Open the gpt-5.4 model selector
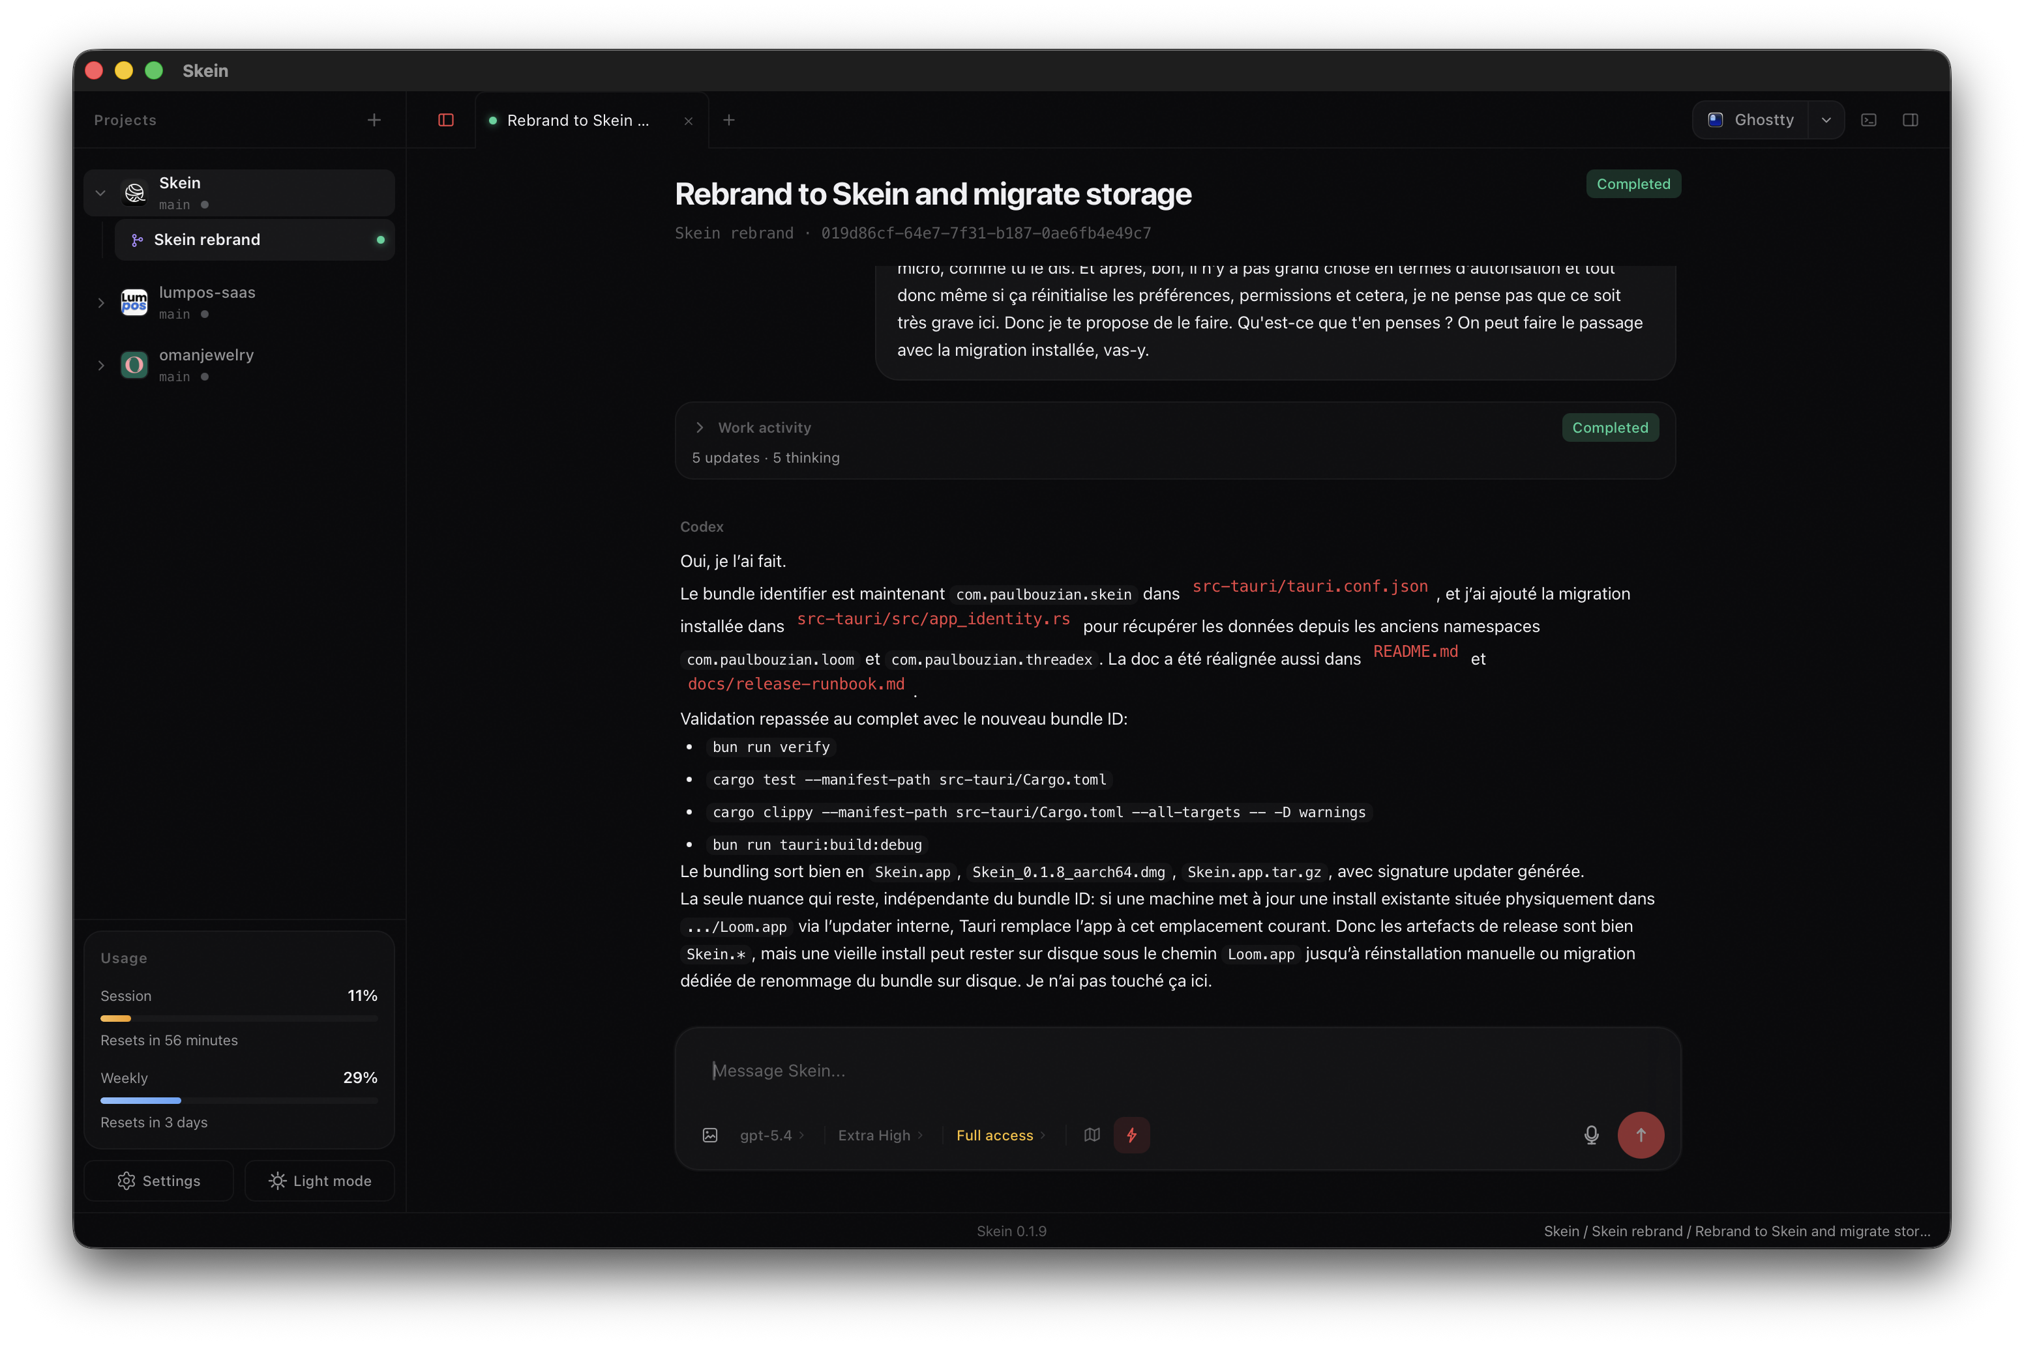This screenshot has width=2024, height=1345. [771, 1135]
